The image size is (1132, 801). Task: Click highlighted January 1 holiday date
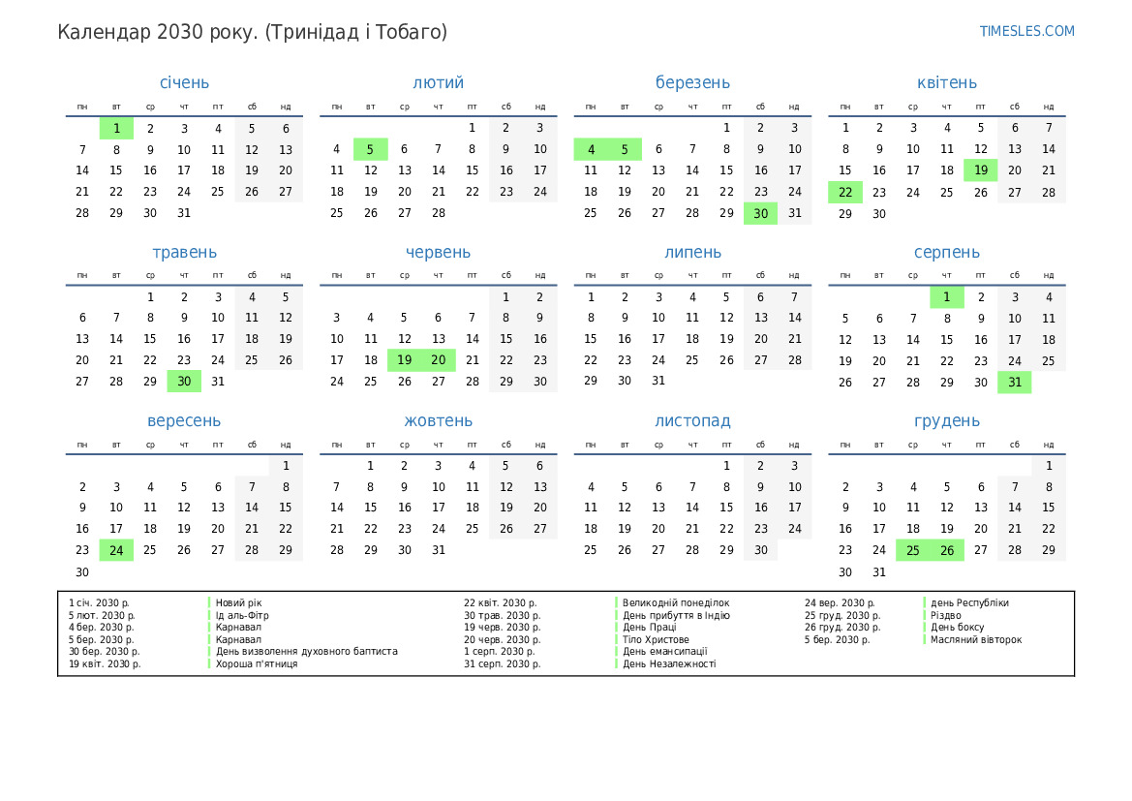(x=116, y=128)
